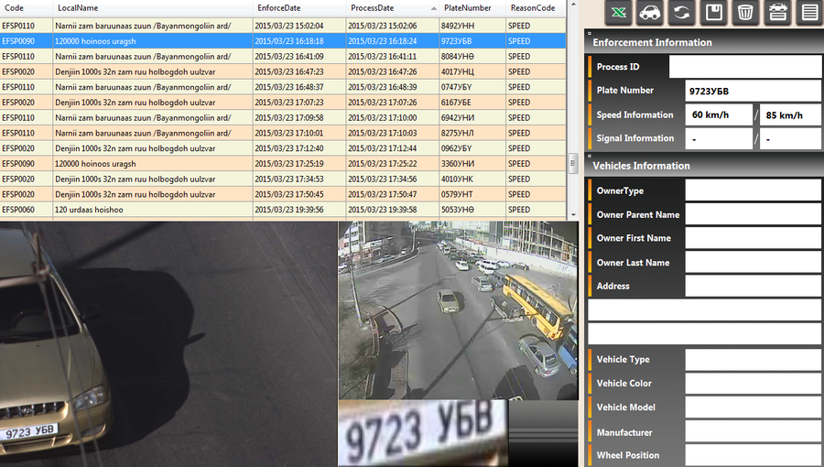Open the overview intersection camera image
Image resolution: width=824 pixels, height=467 pixels.
click(459, 310)
